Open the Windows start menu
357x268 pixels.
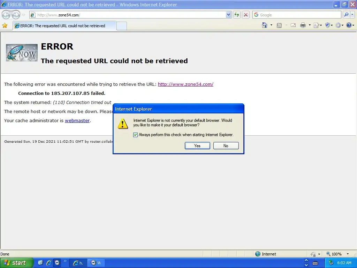coord(16,263)
